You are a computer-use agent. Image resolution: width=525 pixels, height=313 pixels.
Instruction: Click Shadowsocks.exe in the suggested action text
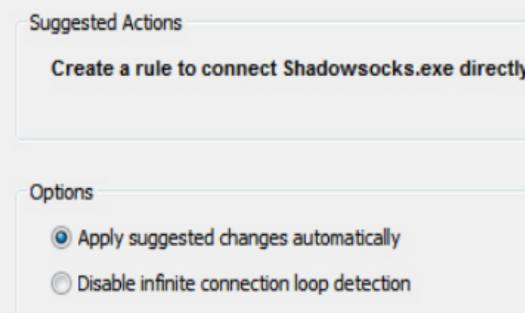click(368, 69)
